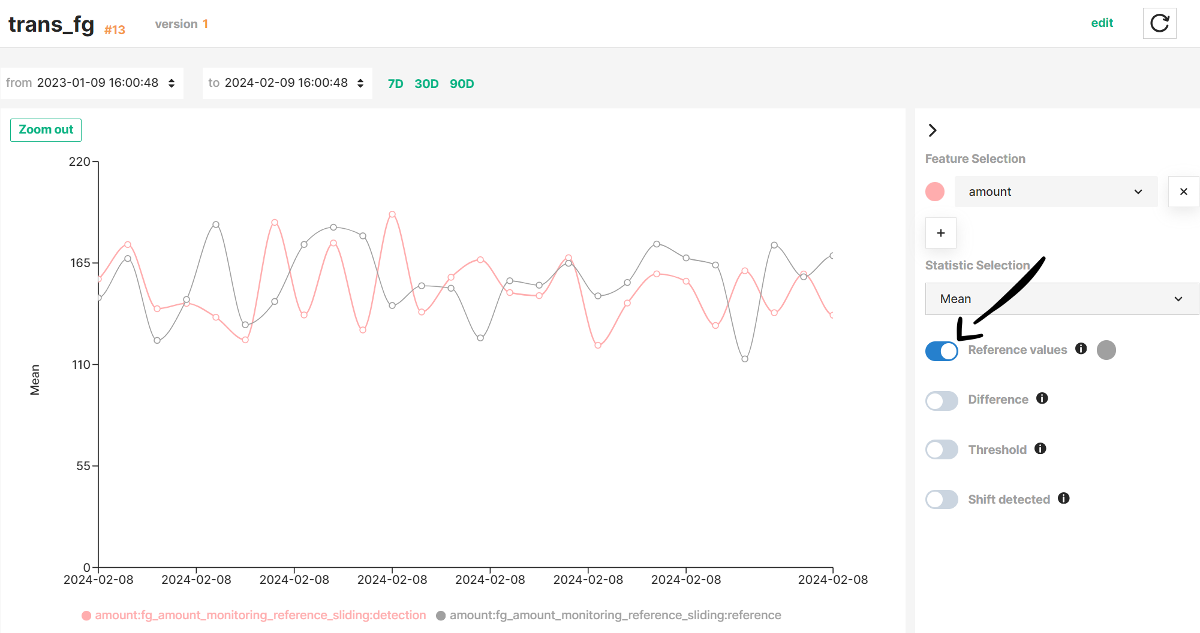Screen dimensions: 1200x633
Task: Switch to the 30D time range
Action: pyautogui.click(x=426, y=83)
